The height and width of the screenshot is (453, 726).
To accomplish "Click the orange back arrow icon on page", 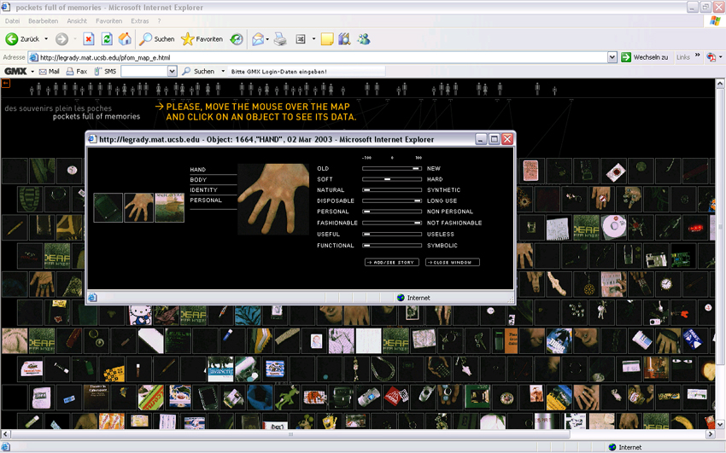I will (6, 84).
